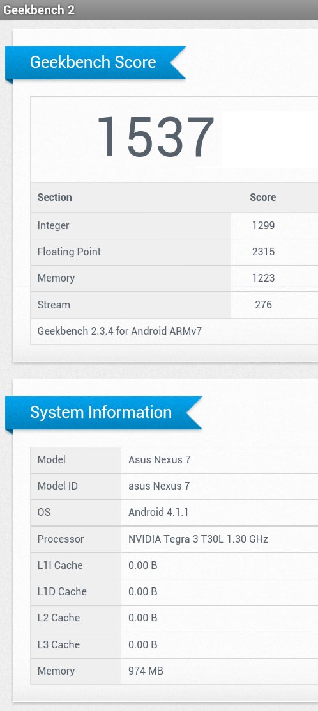Tap the Processor row NVIDIA Tegra 3
The width and height of the screenshot is (318, 711).
tap(174, 539)
